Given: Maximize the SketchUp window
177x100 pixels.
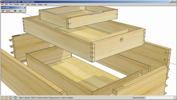Looking at the screenshot, I should point(173,2).
